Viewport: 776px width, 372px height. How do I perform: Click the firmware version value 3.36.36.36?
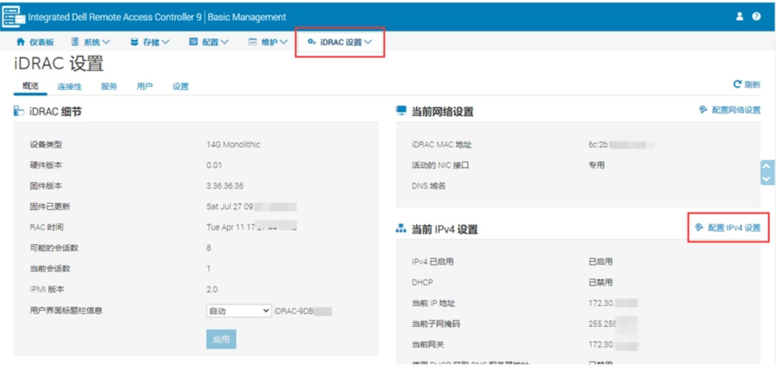[225, 186]
